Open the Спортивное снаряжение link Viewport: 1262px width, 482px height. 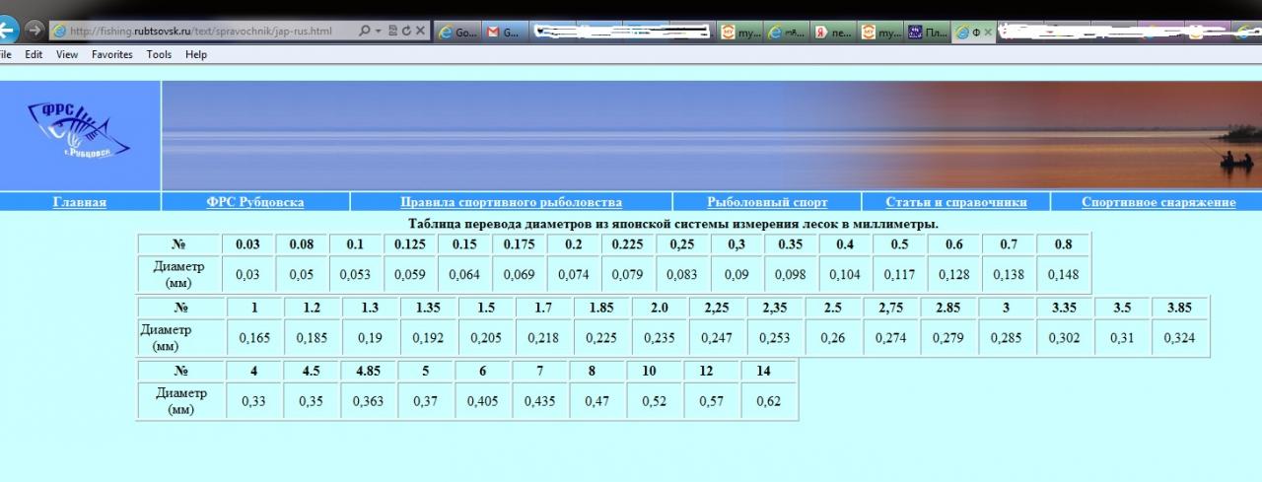point(1157,202)
